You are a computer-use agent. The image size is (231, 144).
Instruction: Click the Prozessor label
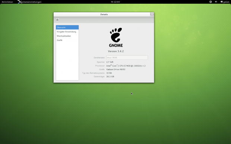point(100,66)
